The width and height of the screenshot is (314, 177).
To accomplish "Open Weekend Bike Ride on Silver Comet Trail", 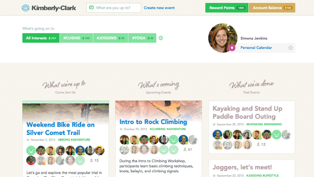I will [x=60, y=129].
